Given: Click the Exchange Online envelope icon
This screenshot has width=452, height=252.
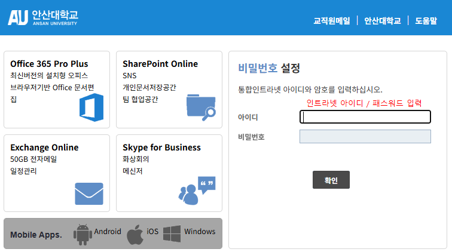Looking at the screenshot, I should coord(89,193).
